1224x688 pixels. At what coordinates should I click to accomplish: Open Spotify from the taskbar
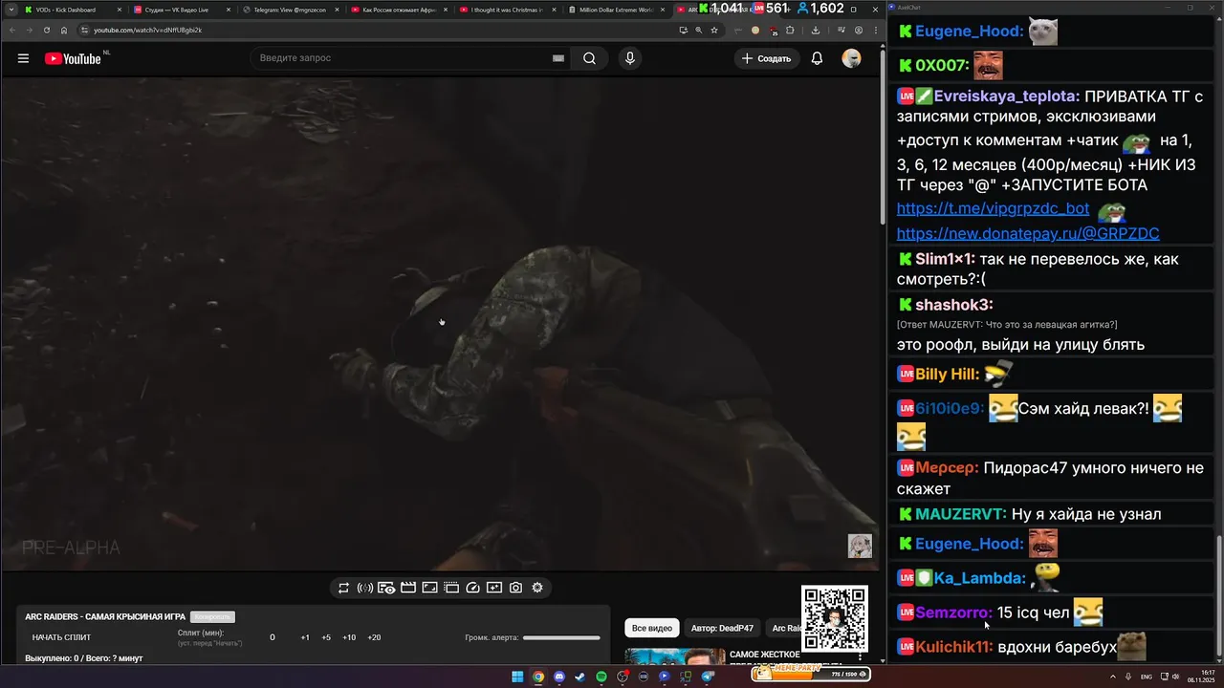click(x=601, y=677)
